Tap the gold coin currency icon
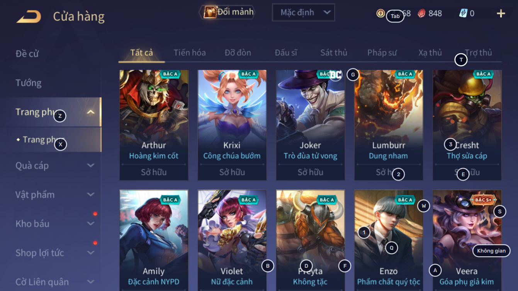The height and width of the screenshot is (291, 518). (380, 13)
